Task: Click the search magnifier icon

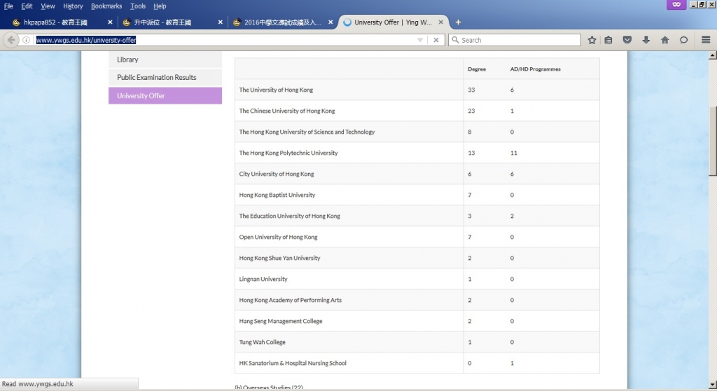Action: click(x=455, y=40)
